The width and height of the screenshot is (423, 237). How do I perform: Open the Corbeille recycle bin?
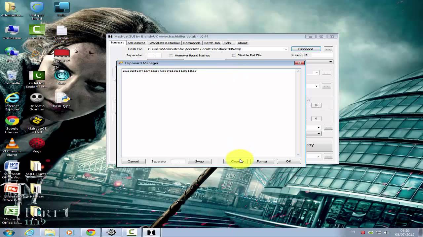pos(12,77)
